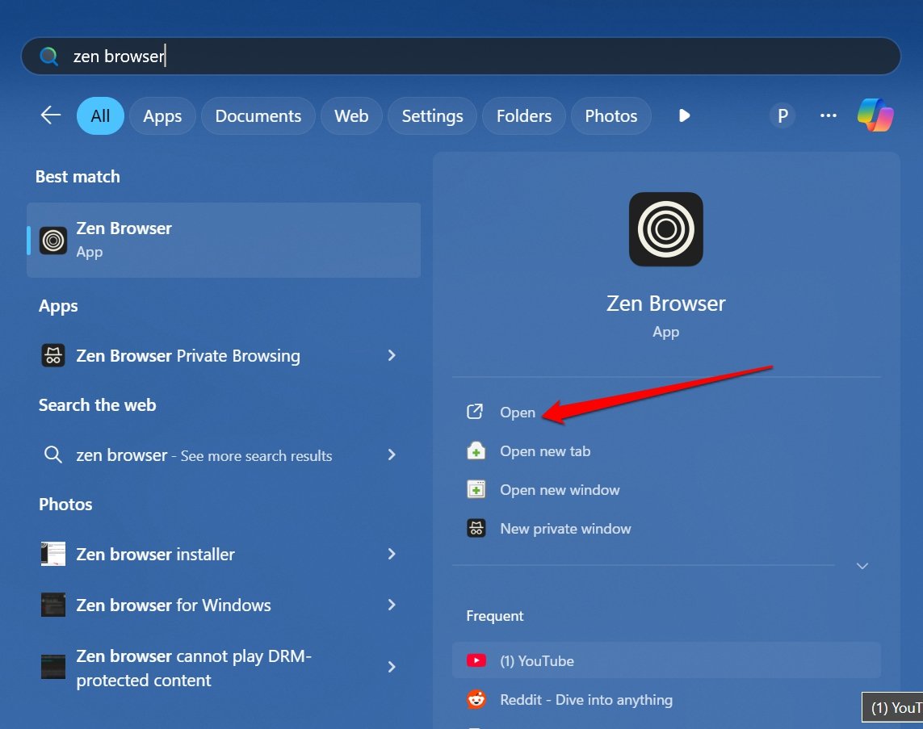Choose Open new window action

click(x=560, y=490)
